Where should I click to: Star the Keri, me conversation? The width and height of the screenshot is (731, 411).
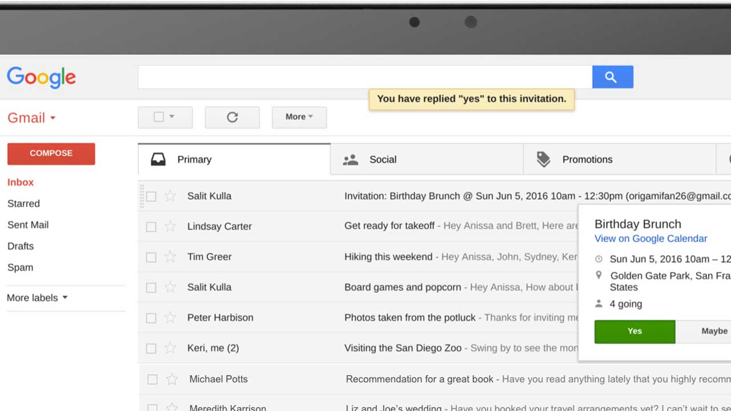(x=170, y=348)
